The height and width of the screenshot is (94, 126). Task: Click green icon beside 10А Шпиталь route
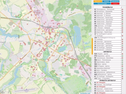pyautogui.click(x=122, y=26)
